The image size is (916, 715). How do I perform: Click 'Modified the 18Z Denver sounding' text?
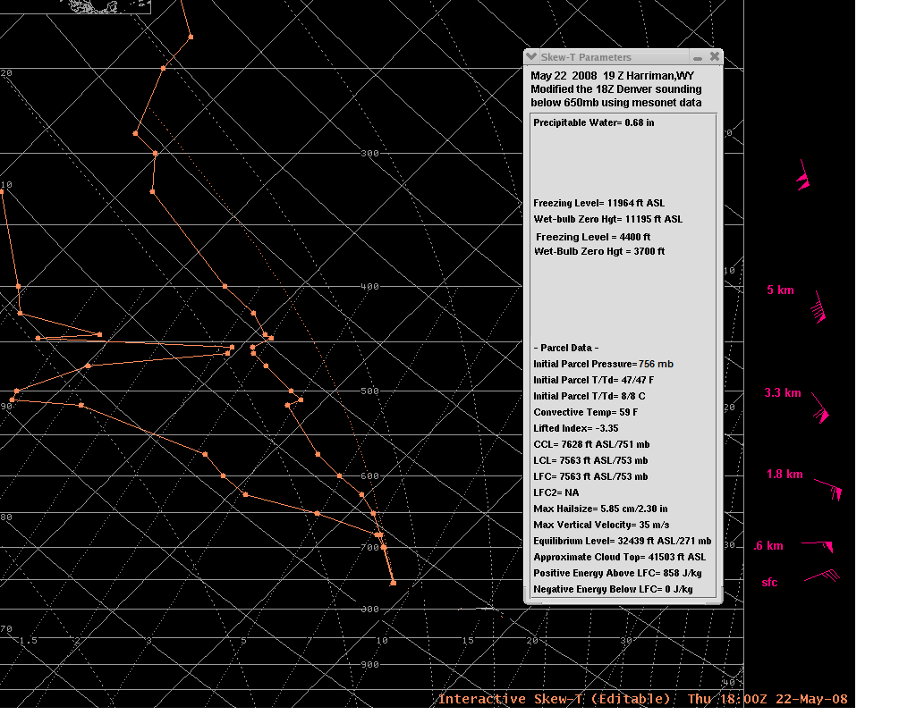click(x=616, y=89)
